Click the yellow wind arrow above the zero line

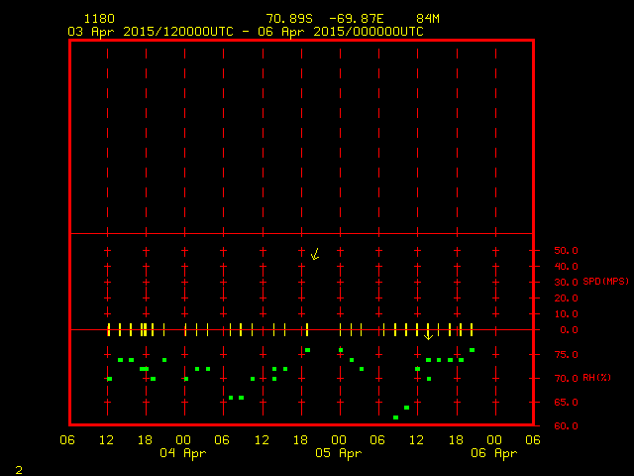(315, 254)
